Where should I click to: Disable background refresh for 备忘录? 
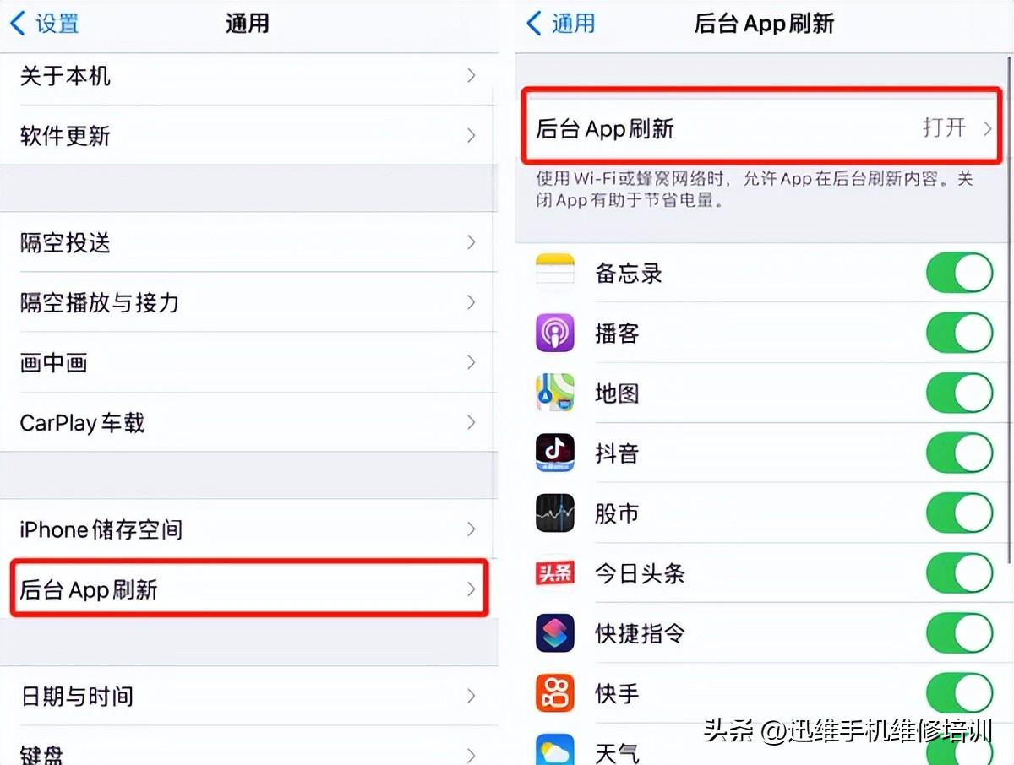(959, 274)
